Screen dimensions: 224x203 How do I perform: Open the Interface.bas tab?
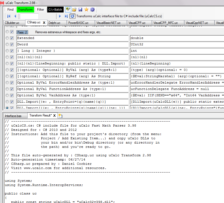point(15,116)
